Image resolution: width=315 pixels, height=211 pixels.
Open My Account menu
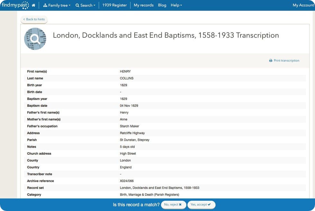pos(303,5)
